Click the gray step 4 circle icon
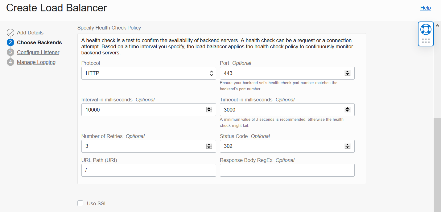 pos(10,62)
